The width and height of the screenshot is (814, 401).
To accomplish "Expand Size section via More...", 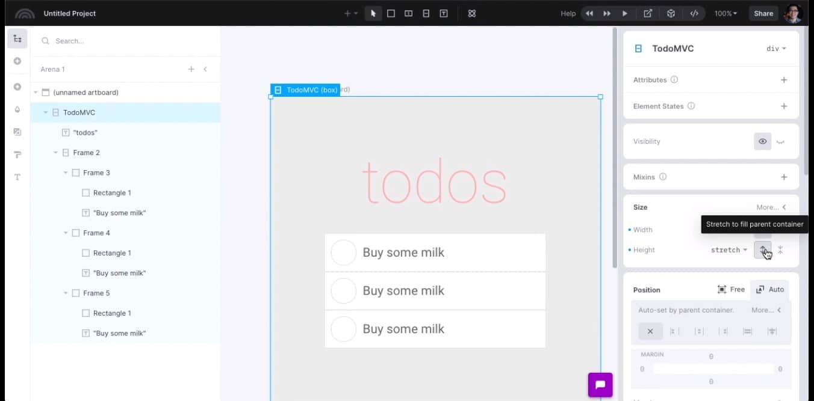I will 771,207.
